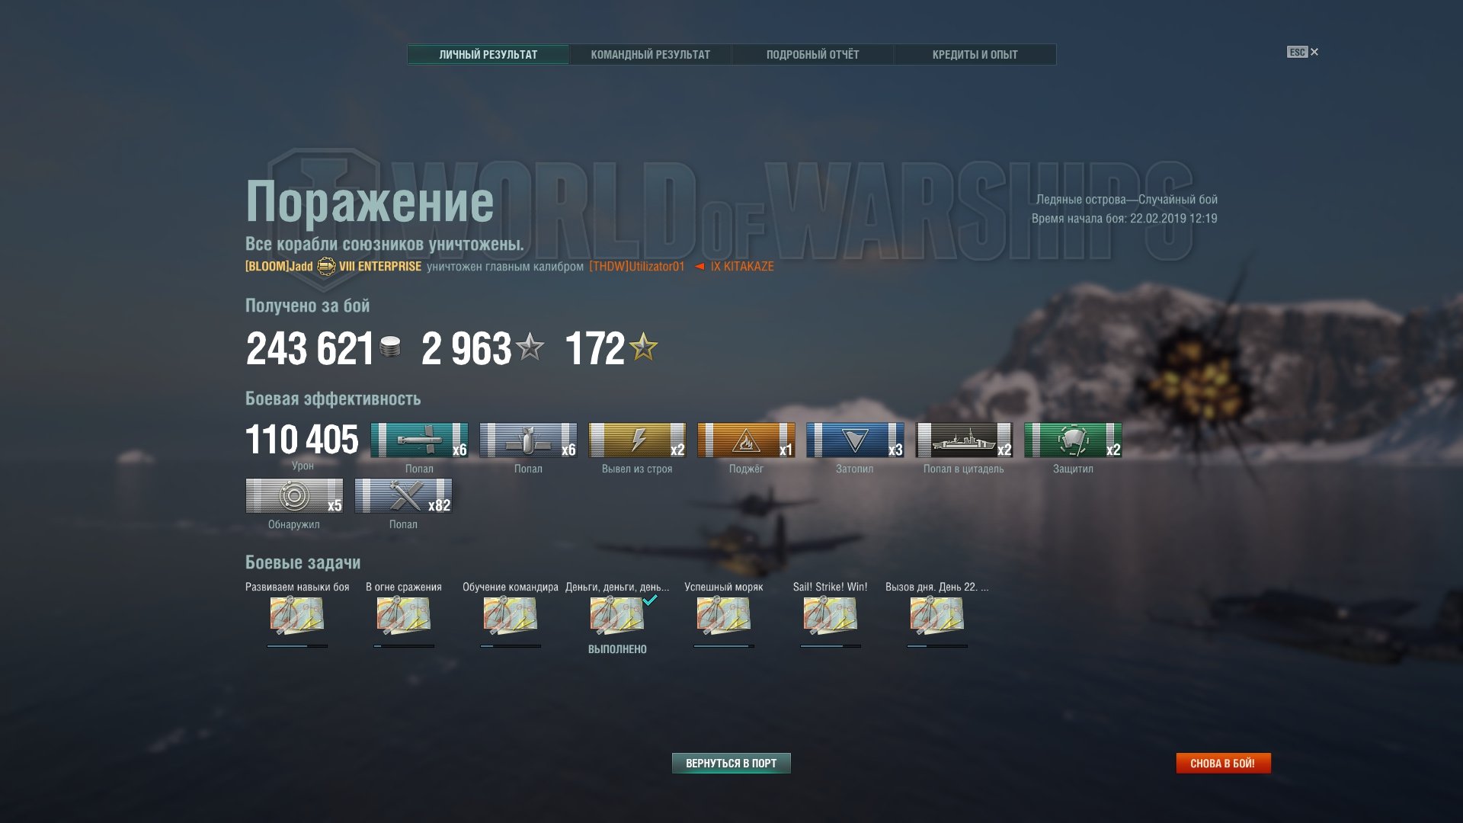Click the x82 rocket hits ribbon
Screen dimensions: 1463x823
tap(403, 496)
